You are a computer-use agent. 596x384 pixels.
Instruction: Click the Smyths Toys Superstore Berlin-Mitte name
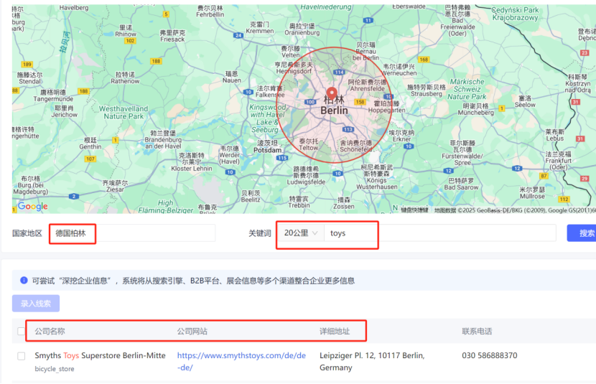point(100,355)
